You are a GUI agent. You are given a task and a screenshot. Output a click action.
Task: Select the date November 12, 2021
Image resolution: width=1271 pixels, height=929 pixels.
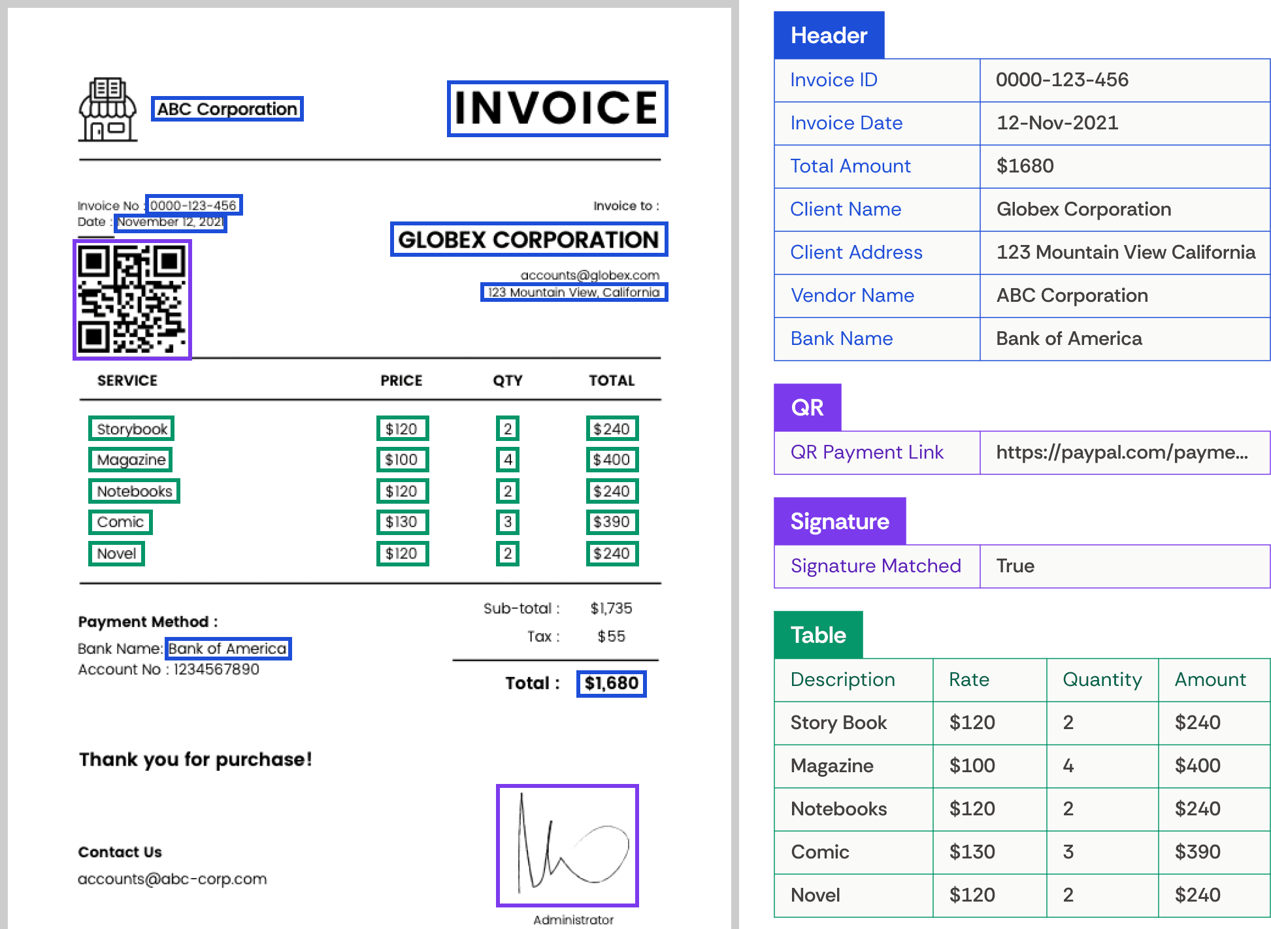tap(171, 222)
